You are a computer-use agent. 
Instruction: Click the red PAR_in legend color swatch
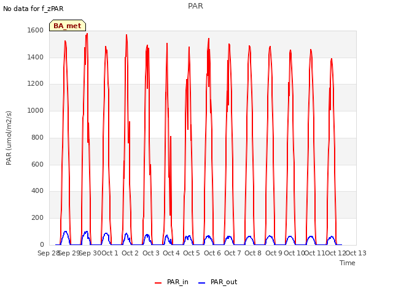[x=158, y=283]
